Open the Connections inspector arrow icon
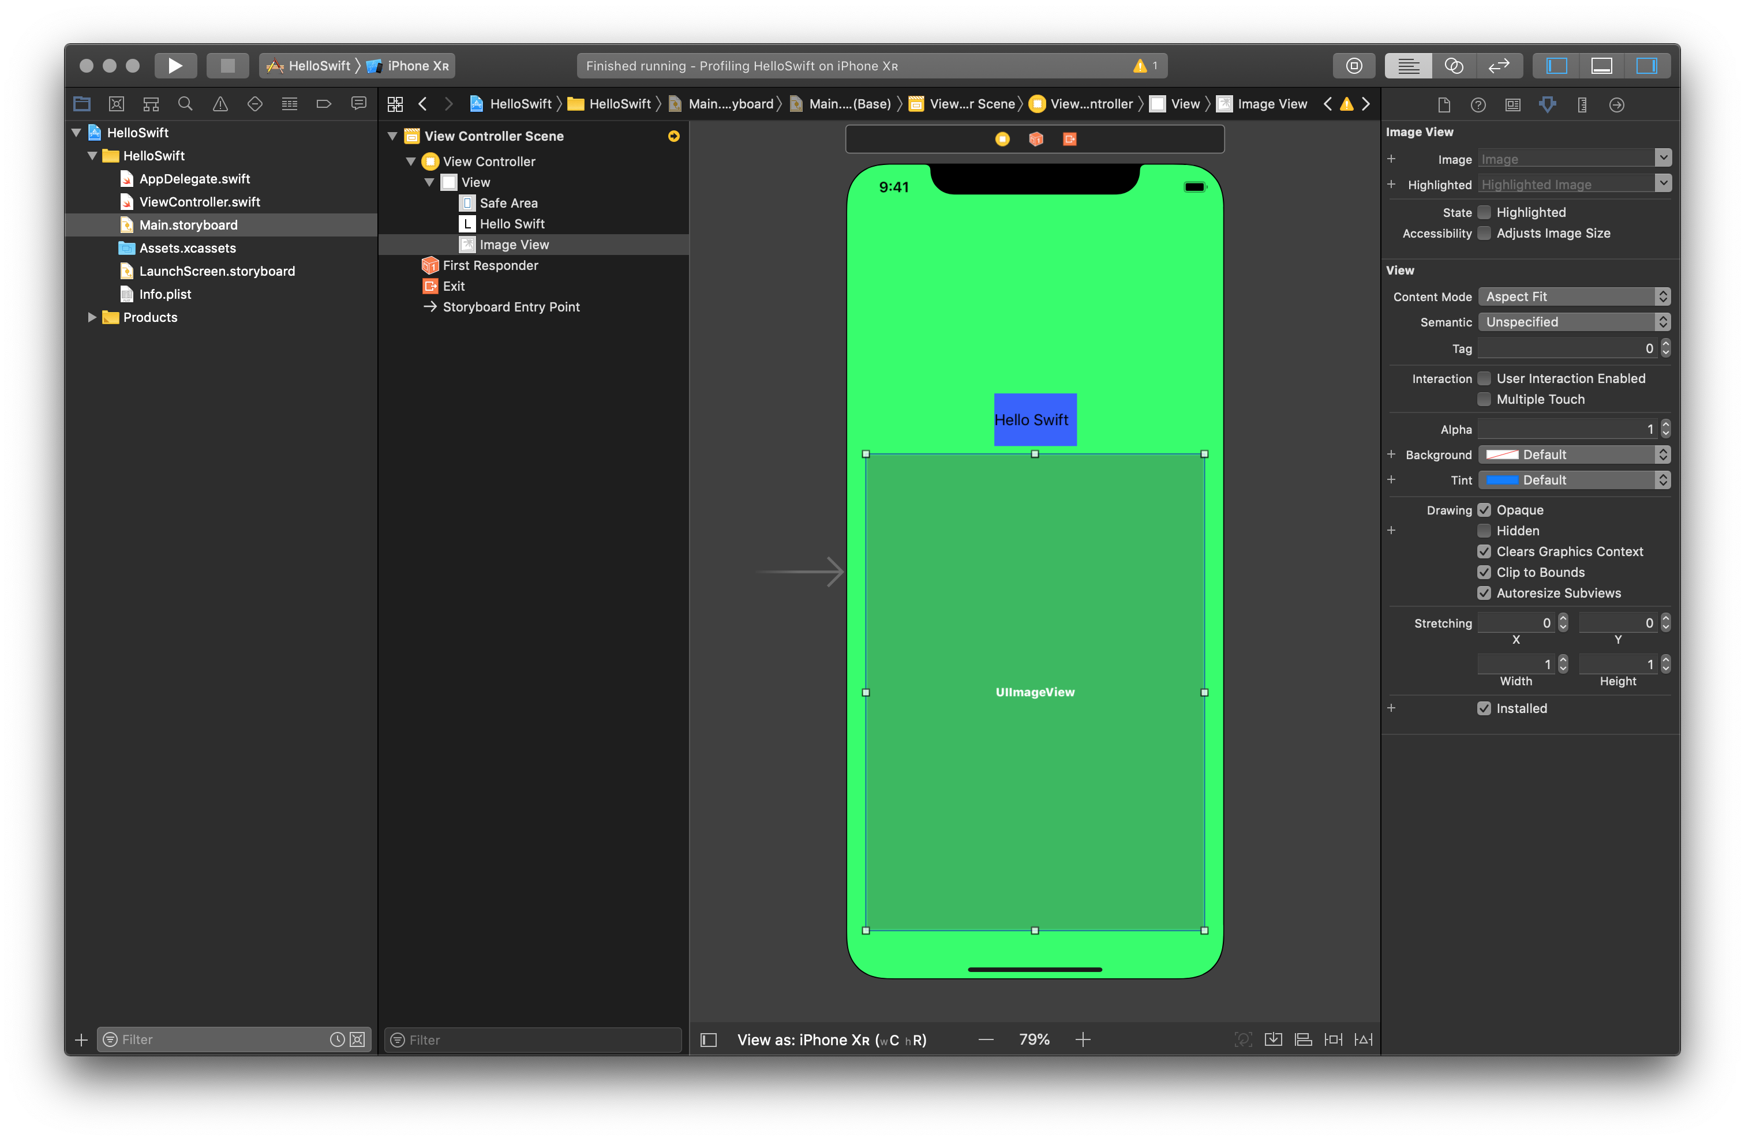Image resolution: width=1745 pixels, height=1141 pixels. click(x=1616, y=105)
